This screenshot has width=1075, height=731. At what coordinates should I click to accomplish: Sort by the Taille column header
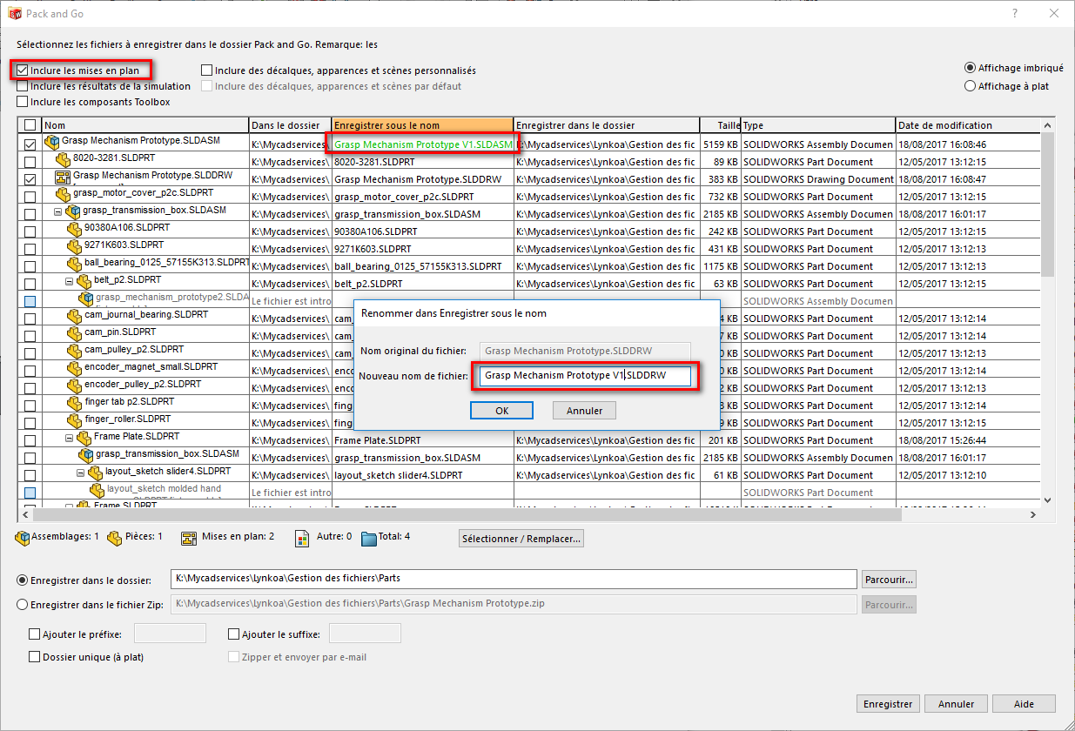click(721, 125)
